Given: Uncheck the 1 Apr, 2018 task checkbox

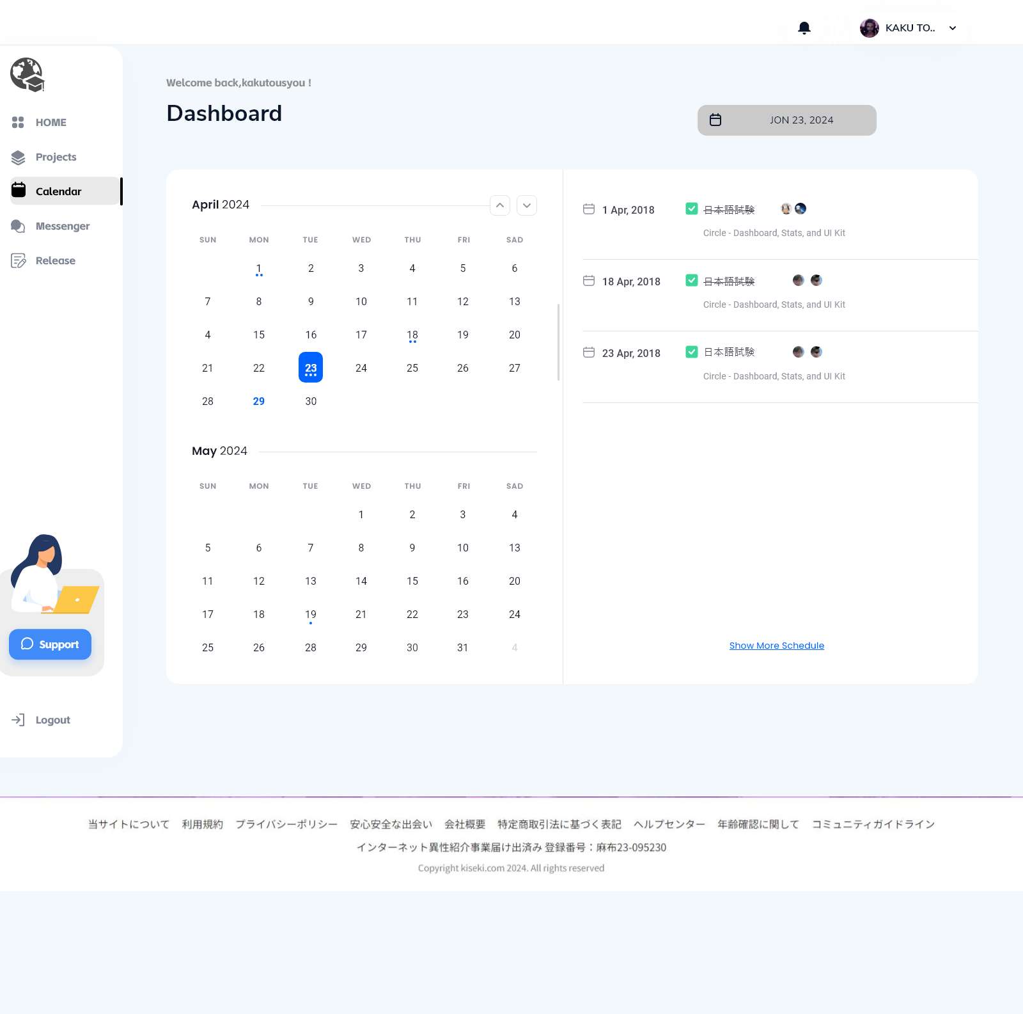Looking at the screenshot, I should pos(691,209).
